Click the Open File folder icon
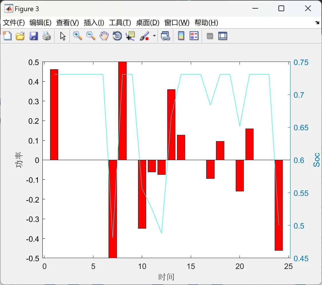Viewport: 322px width, 285px height. coord(20,36)
